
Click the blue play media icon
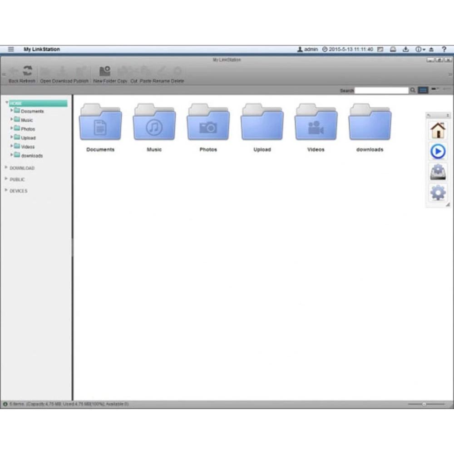pos(438,151)
